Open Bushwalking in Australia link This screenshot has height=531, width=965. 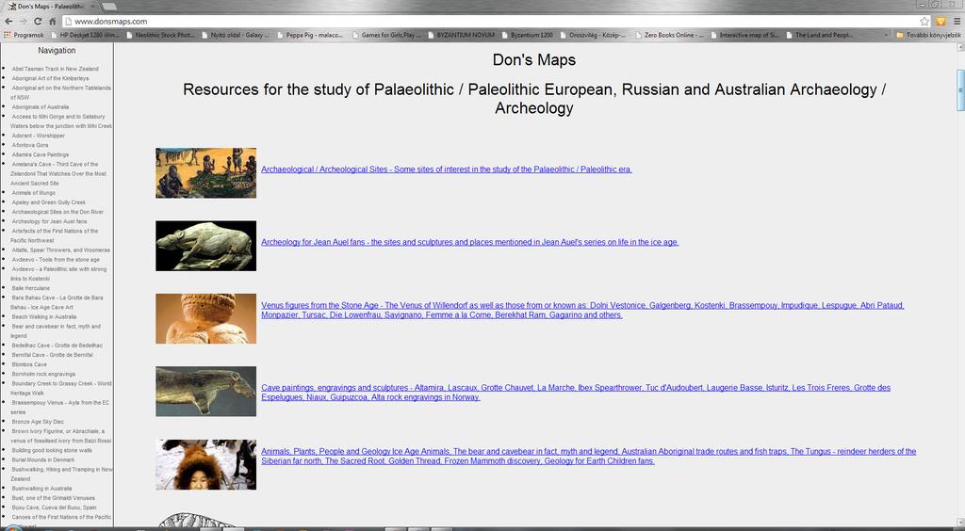pos(41,489)
